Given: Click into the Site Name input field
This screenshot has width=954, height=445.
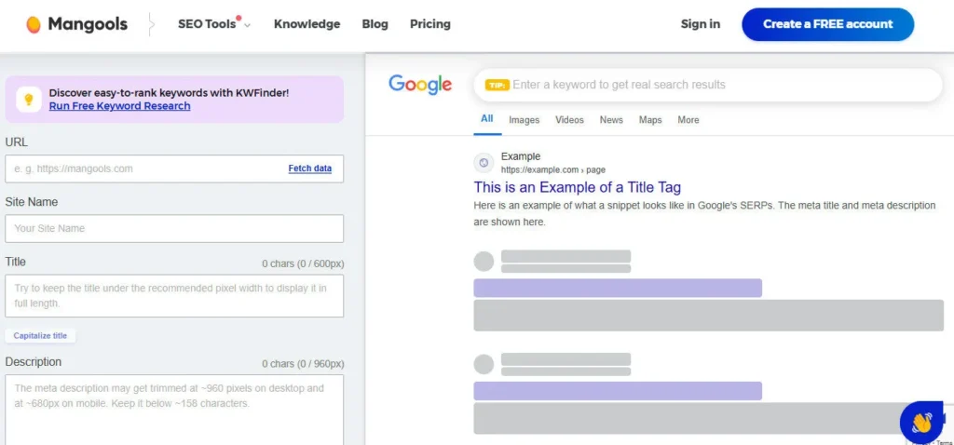Looking at the screenshot, I should (174, 228).
